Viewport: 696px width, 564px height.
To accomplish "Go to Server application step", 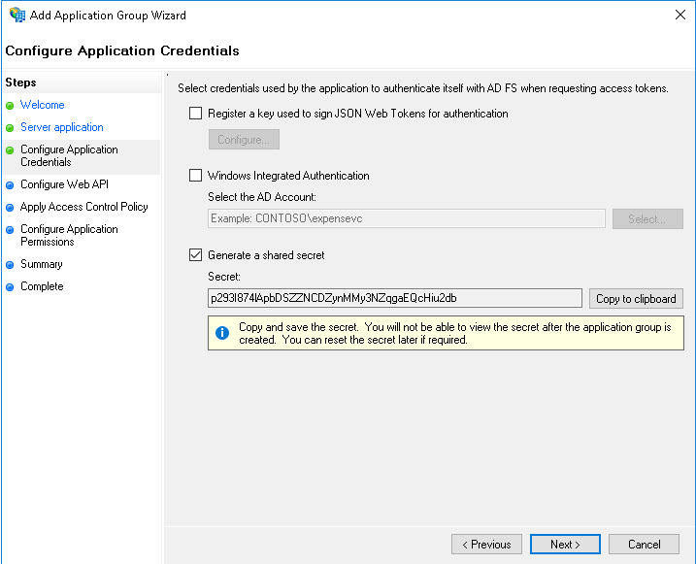I will pyautogui.click(x=62, y=127).
